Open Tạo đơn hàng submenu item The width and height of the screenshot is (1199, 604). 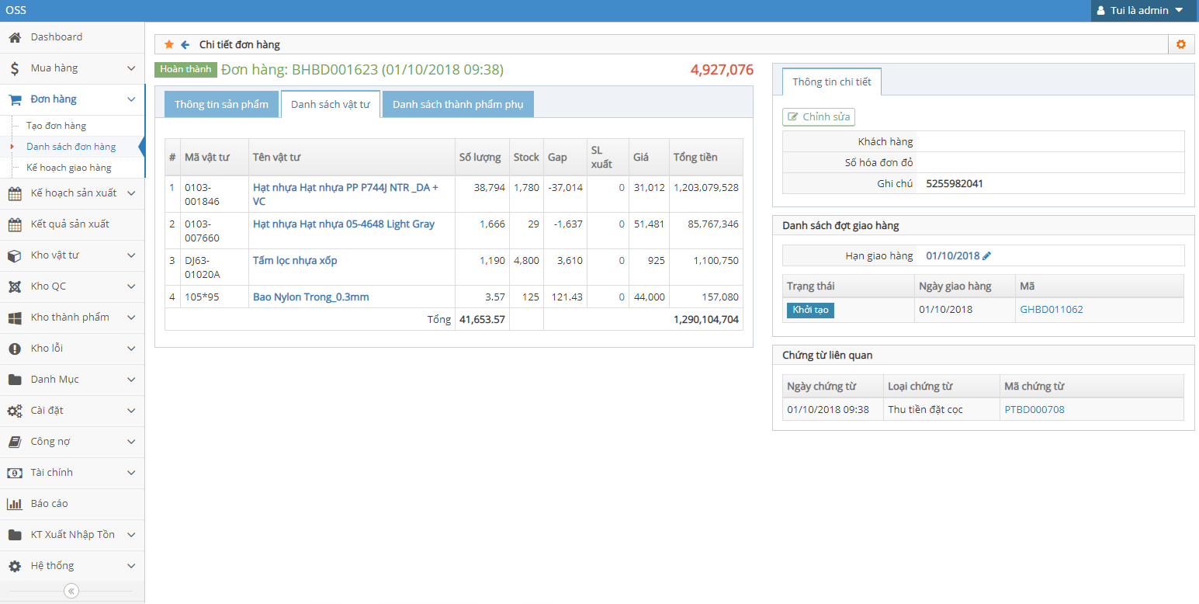click(x=56, y=126)
